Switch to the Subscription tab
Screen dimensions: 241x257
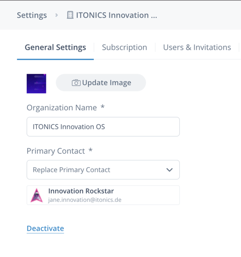(x=125, y=47)
